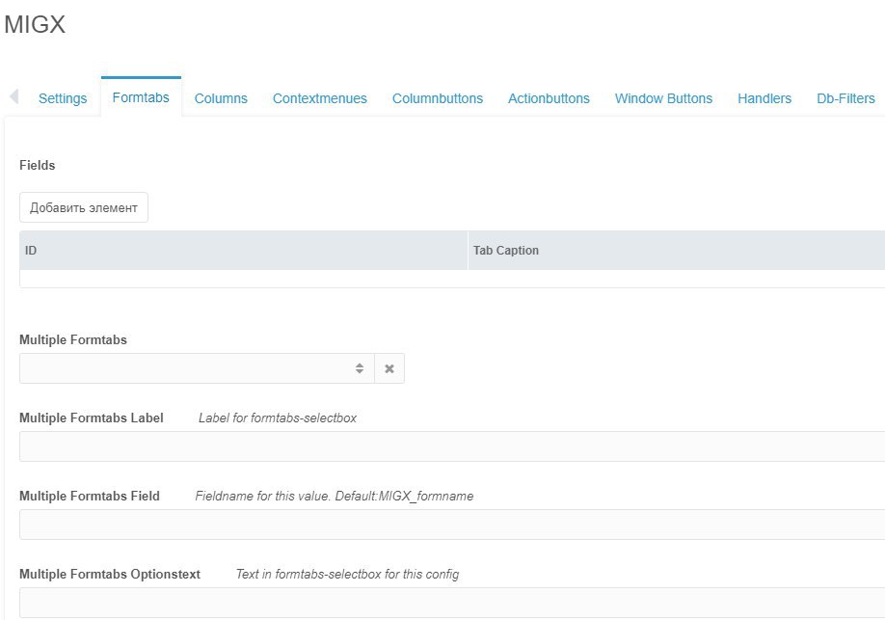
Task: Open the Columnbuttons tab
Action: 438,98
